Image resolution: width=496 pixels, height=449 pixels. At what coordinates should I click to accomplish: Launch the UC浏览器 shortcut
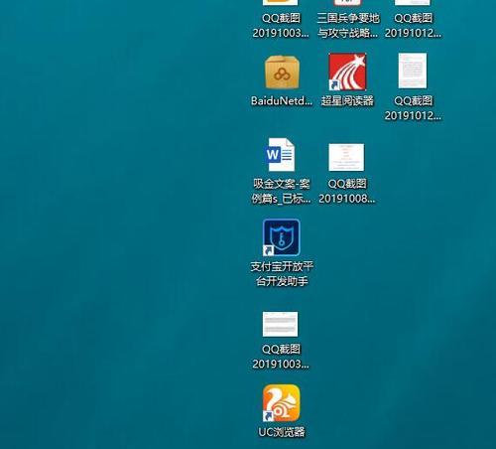pyautogui.click(x=282, y=403)
